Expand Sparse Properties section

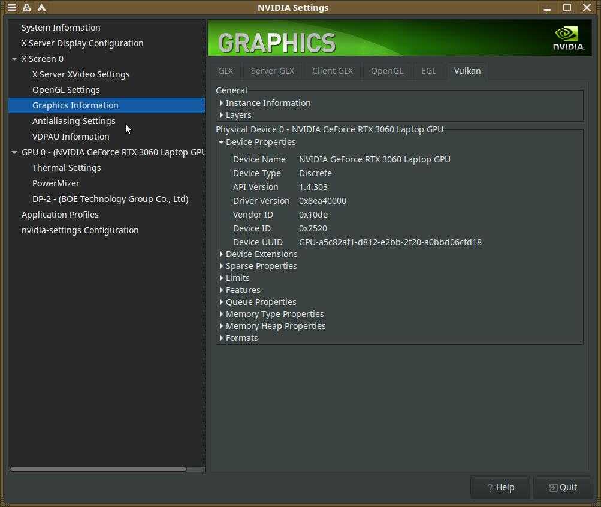tap(221, 266)
